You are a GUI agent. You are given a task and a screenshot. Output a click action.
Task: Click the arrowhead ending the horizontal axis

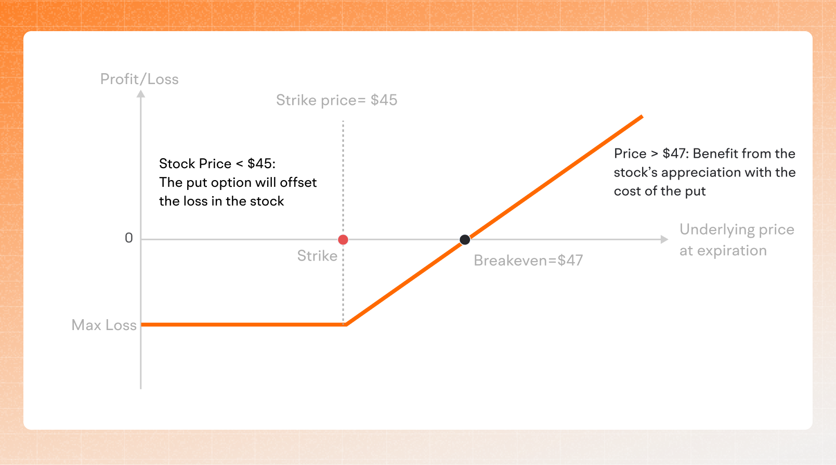(664, 239)
